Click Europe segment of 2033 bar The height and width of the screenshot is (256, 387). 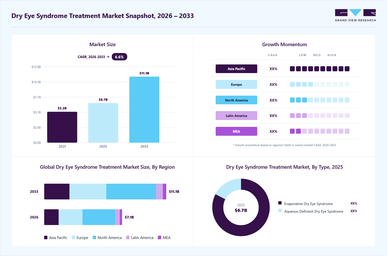click(88, 192)
